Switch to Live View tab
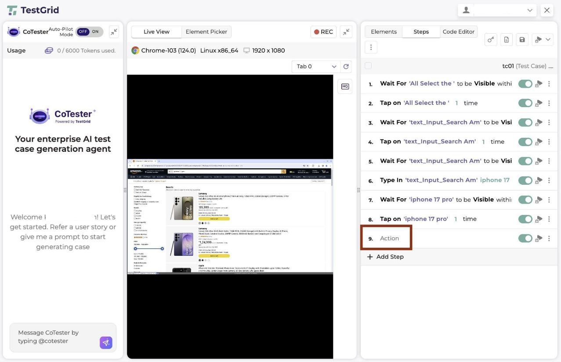 (156, 32)
